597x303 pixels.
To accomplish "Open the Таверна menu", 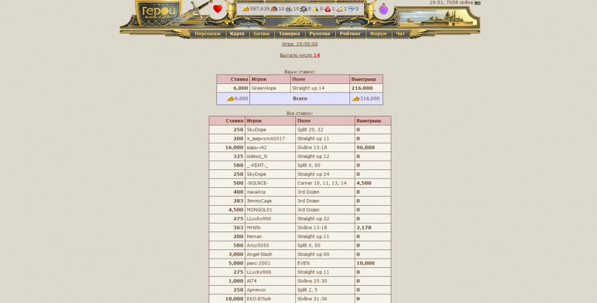I will click(x=289, y=34).
